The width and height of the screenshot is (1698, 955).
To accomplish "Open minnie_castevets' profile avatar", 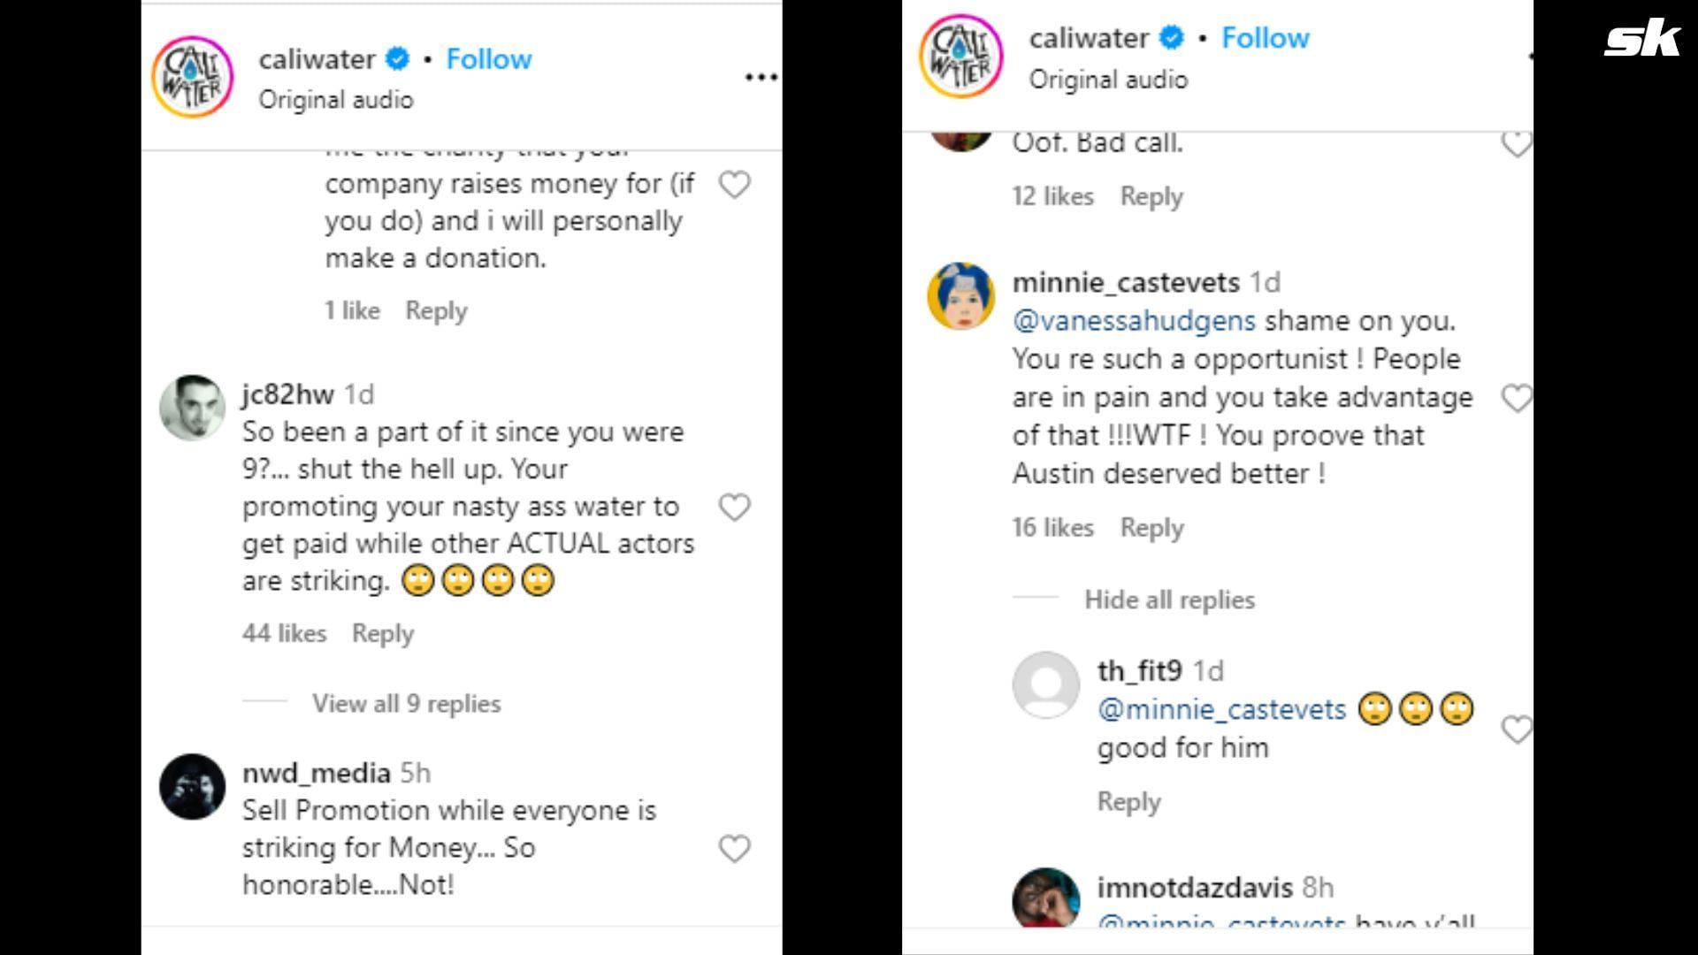I will 960,295.
